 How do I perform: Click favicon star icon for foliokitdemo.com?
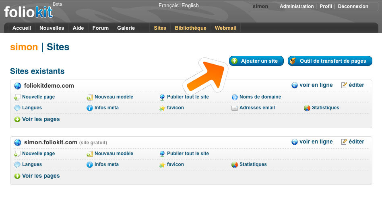pyautogui.click(x=162, y=108)
